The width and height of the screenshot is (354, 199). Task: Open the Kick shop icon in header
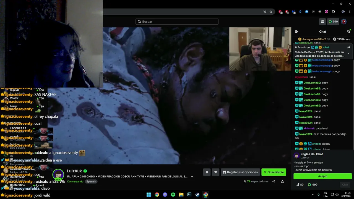pos(322,22)
